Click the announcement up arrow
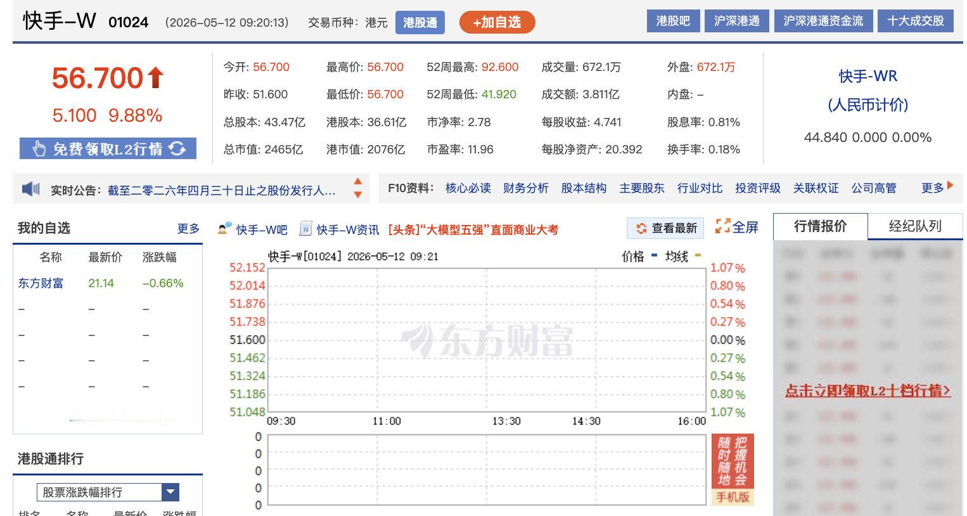967x516 pixels. coord(357,182)
